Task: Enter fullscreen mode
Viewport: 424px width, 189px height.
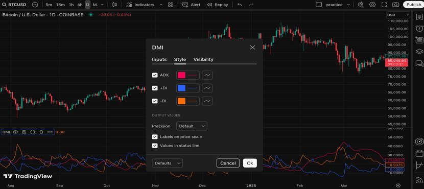Action: [384, 5]
